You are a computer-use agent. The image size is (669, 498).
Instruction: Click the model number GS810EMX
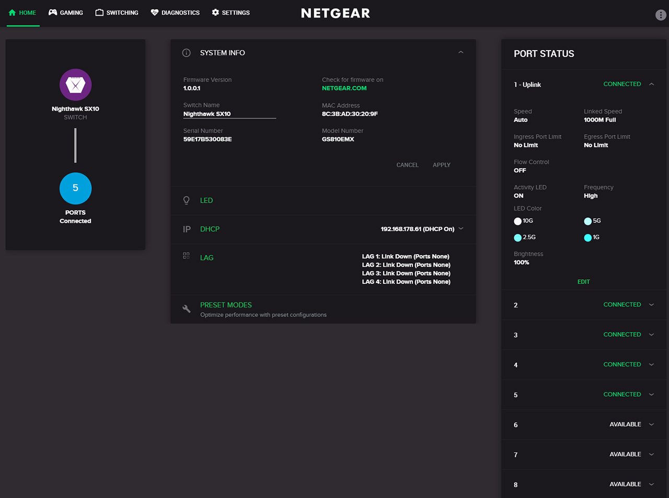[x=338, y=139]
